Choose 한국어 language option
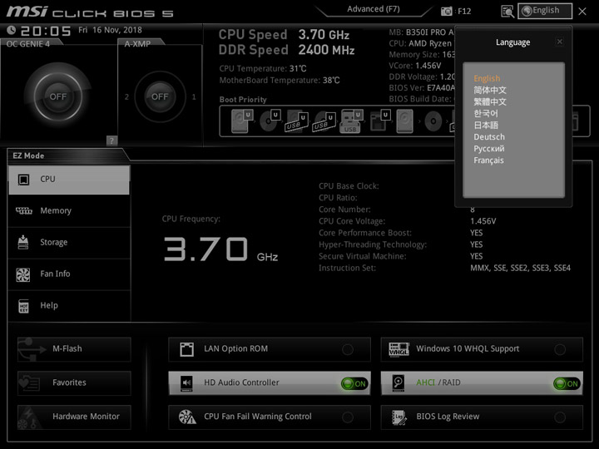Screen dimensions: 599x449 coord(486,113)
